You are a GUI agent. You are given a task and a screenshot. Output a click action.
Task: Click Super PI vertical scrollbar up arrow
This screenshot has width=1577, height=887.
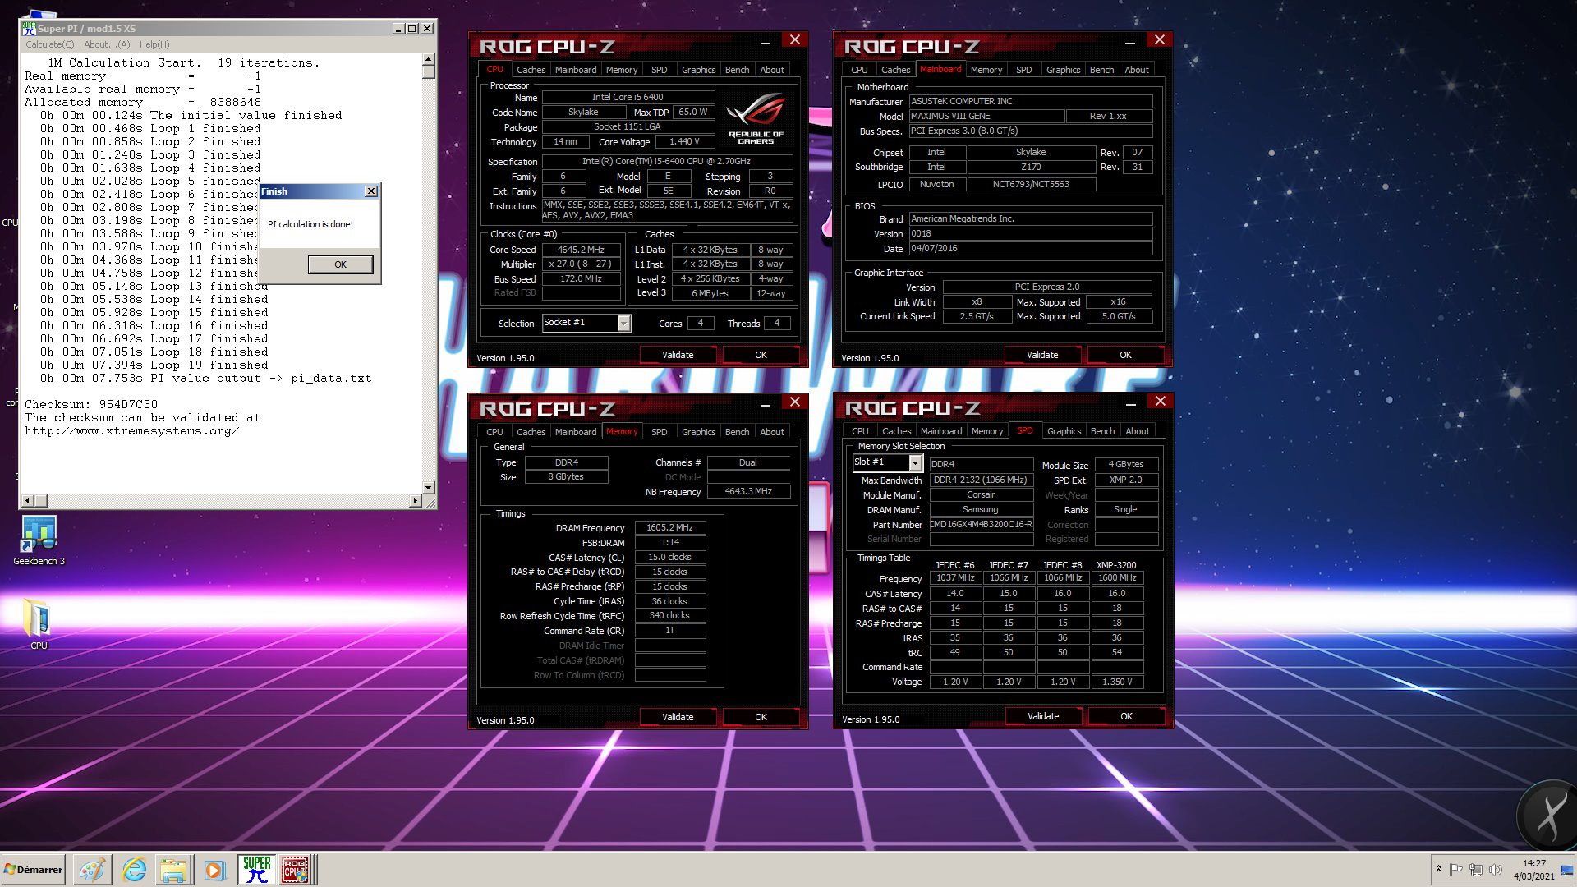pos(428,59)
